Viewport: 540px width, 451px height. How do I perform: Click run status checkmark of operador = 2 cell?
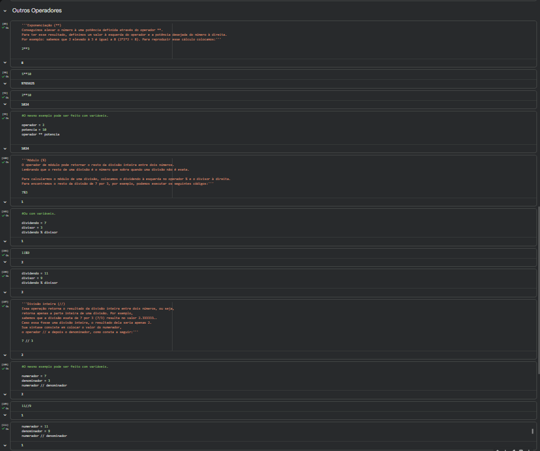(x=4, y=118)
